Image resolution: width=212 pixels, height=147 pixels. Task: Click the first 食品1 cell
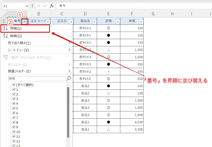tap(85, 122)
